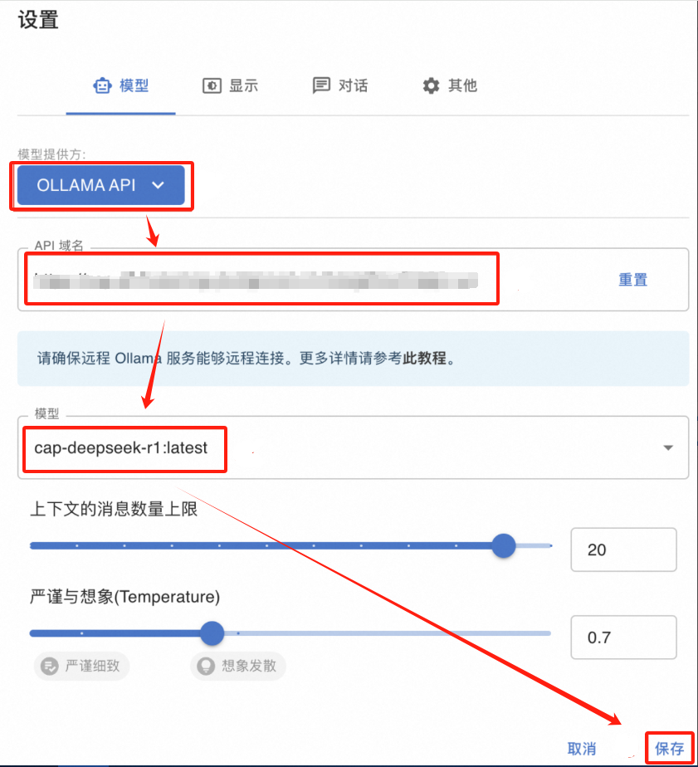The image size is (698, 767).
Task: Open the 此教程 tutorial link
Action: point(424,358)
